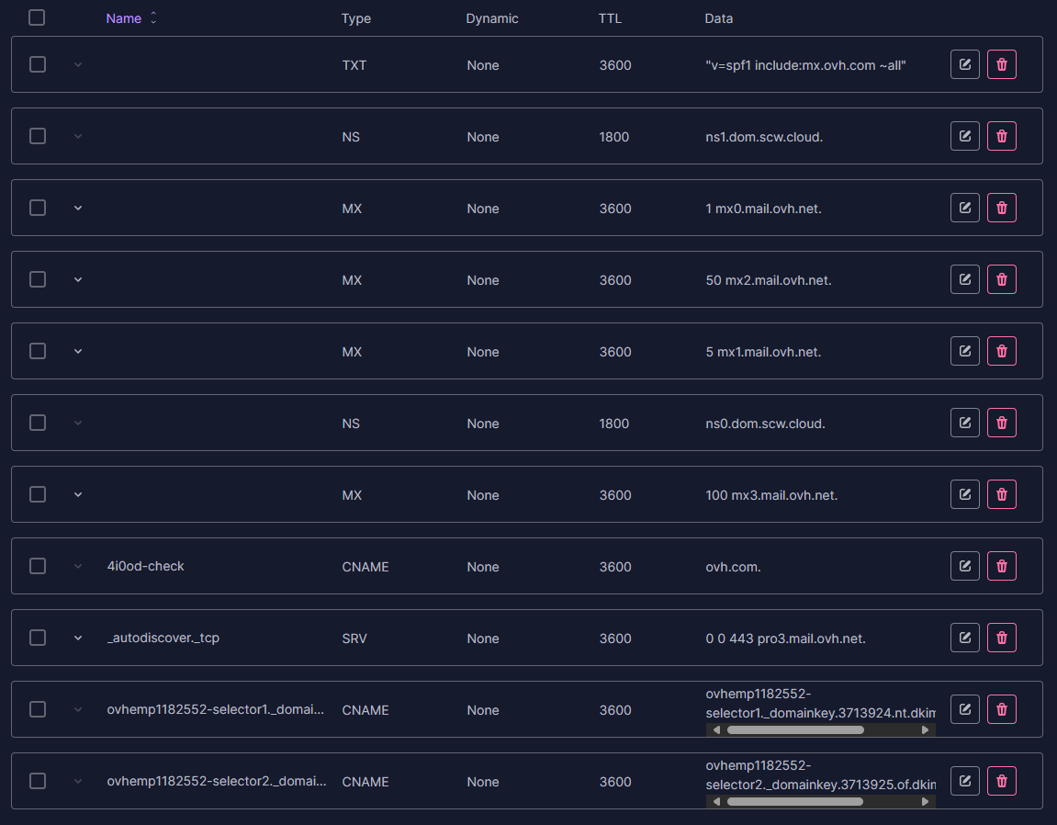Edit the TXT SPF record
This screenshot has height=825, width=1057.
coord(964,64)
